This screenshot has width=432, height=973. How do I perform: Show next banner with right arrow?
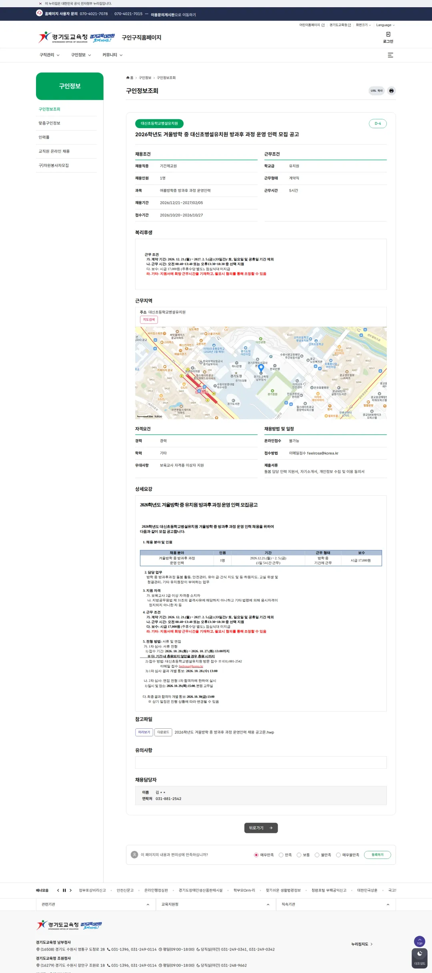point(70,891)
